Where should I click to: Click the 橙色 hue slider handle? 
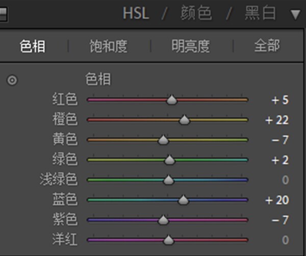[x=184, y=120]
